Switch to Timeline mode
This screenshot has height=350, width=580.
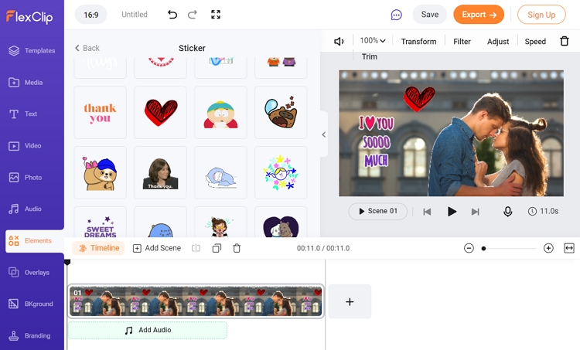coord(98,248)
